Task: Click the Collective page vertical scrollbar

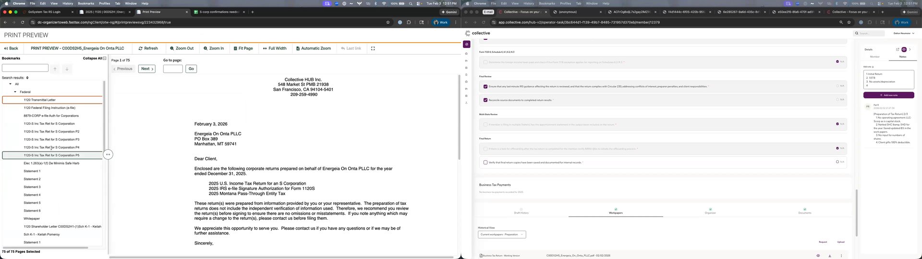Action: pyautogui.click(x=856, y=213)
